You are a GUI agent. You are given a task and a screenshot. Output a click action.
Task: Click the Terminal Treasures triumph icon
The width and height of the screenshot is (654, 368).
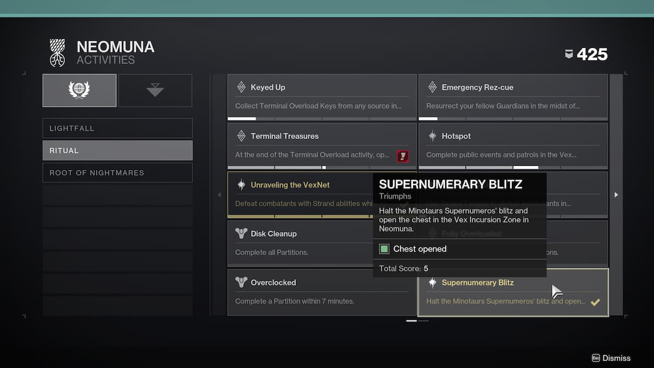[x=241, y=136]
